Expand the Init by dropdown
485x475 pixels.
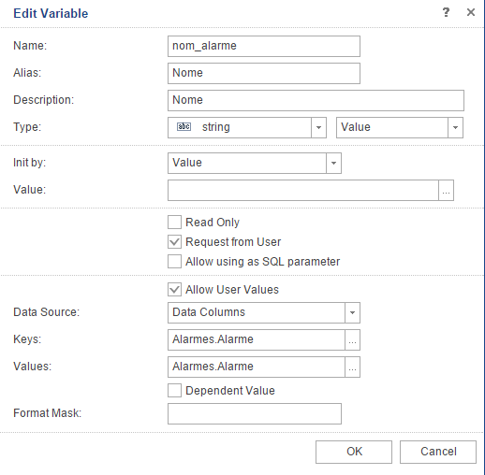pos(333,163)
